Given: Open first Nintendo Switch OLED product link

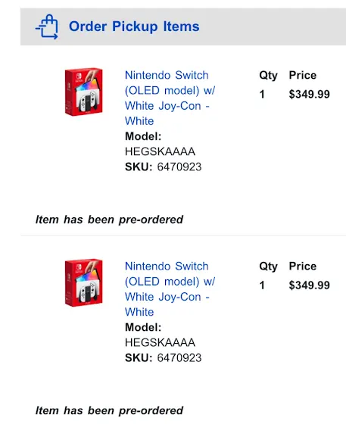Looking at the screenshot, I should (x=170, y=98).
